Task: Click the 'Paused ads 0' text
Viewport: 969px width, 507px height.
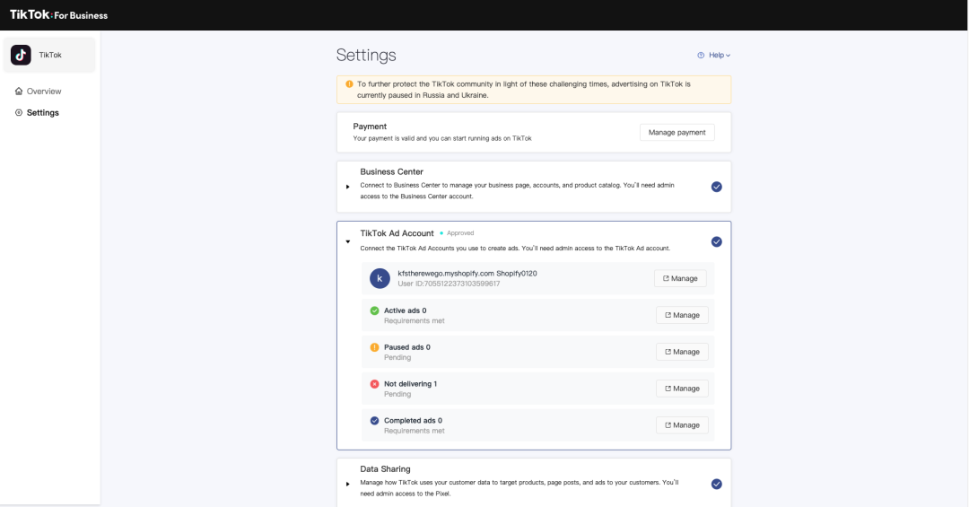Action: tap(406, 347)
